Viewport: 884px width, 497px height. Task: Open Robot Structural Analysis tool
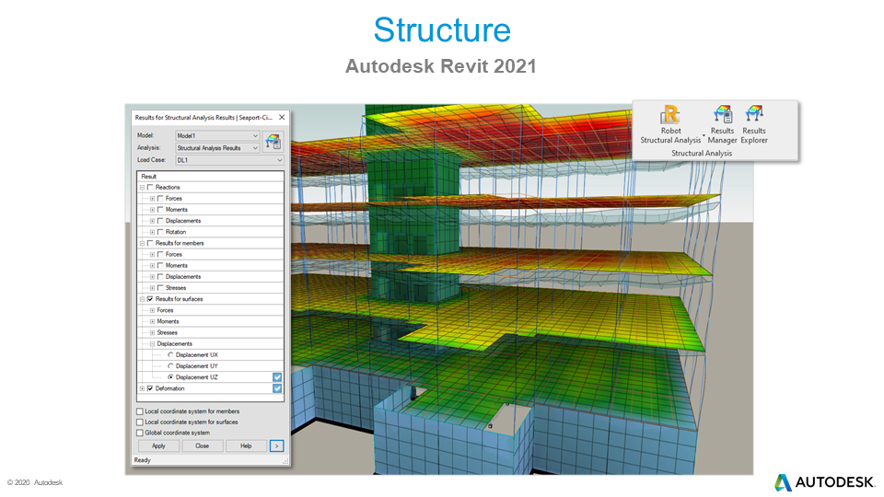click(x=670, y=120)
